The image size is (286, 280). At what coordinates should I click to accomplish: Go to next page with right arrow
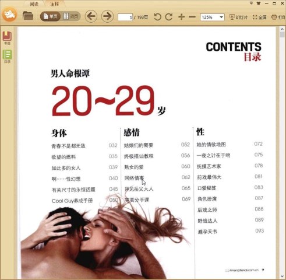107,16
